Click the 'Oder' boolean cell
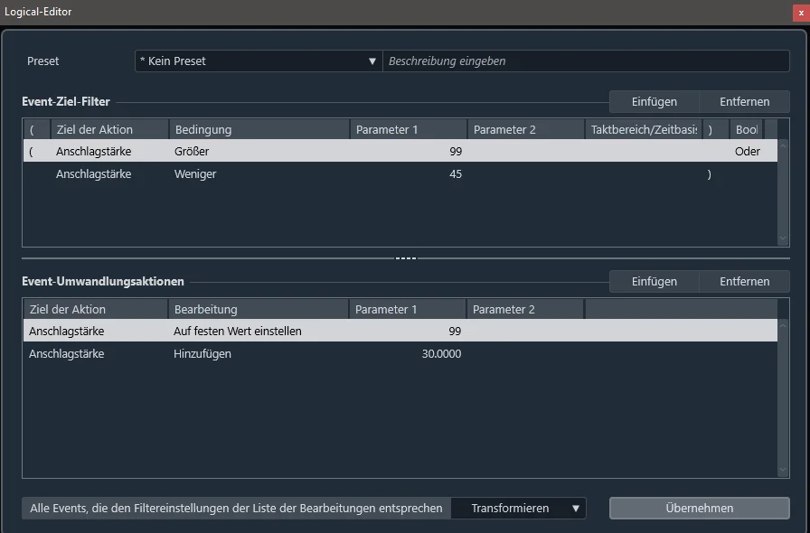This screenshot has width=810, height=533. point(748,152)
